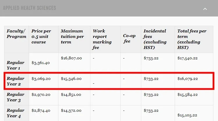Screen dimensions: 218x121
Task: Click the Incidental fees column header
Action: [155, 39]
